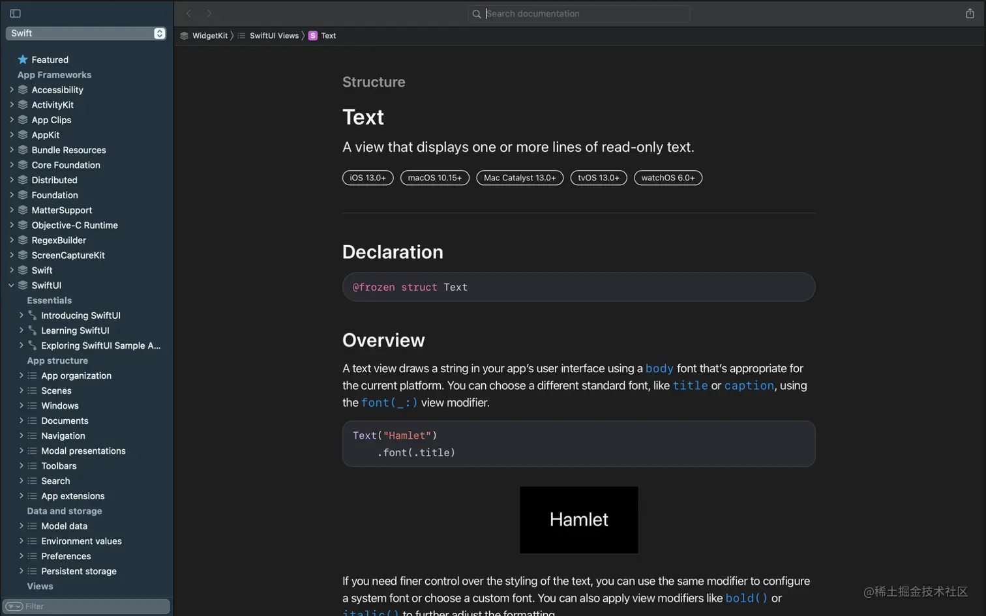Select Foundation in the sidebar
The image size is (986, 616).
[x=55, y=195]
